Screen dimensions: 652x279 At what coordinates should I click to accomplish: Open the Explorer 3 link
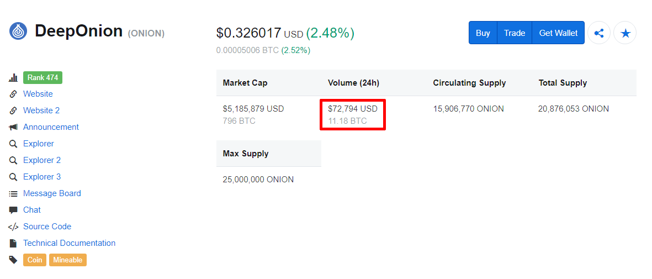point(42,177)
